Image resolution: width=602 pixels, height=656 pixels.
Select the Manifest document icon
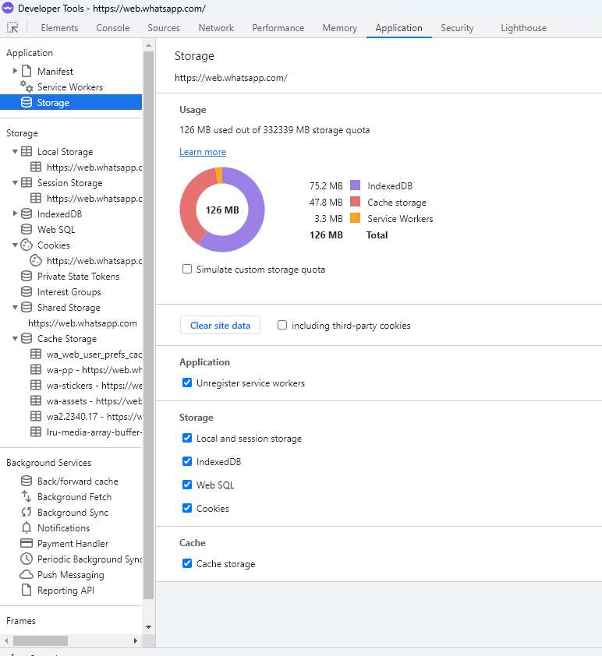pos(27,71)
